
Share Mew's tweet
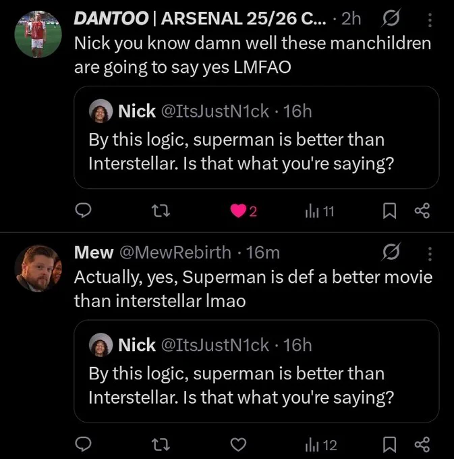pyautogui.click(x=422, y=444)
